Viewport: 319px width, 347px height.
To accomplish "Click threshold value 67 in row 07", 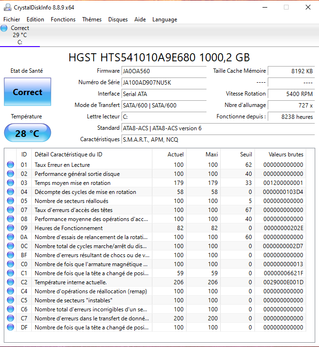I will [x=248, y=210].
